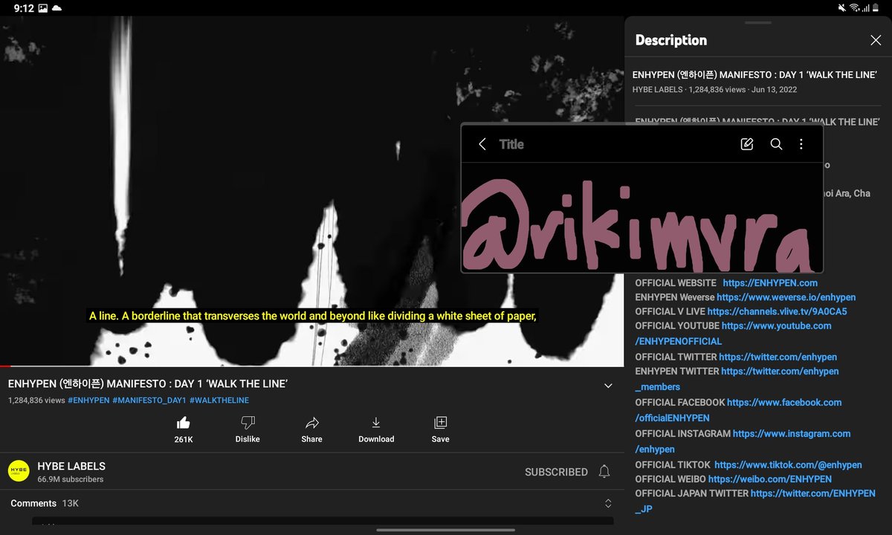The image size is (892, 535).
Task: Go back in the Title note window
Action: tap(482, 144)
